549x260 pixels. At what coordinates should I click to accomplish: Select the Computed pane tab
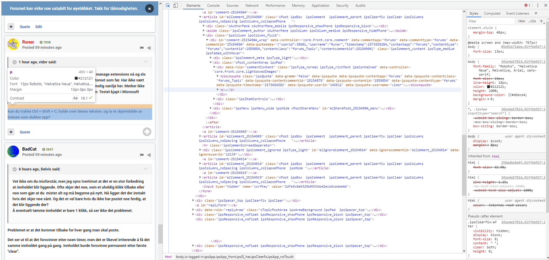click(492, 14)
